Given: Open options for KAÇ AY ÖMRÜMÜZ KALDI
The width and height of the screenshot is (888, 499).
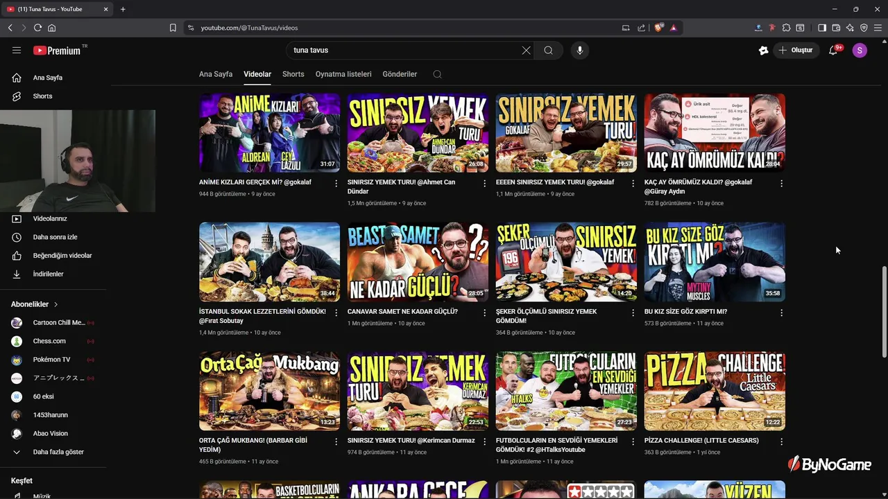Looking at the screenshot, I should pos(781,184).
